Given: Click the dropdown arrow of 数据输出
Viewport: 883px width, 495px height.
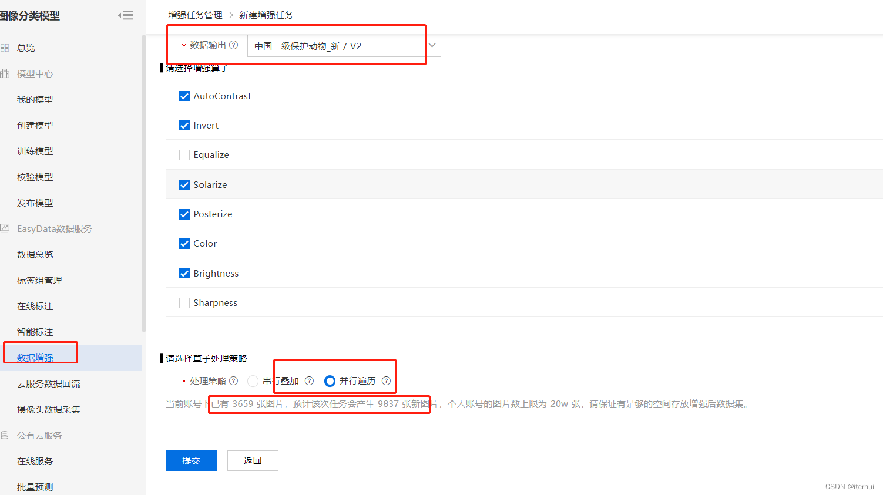Looking at the screenshot, I should click(432, 45).
